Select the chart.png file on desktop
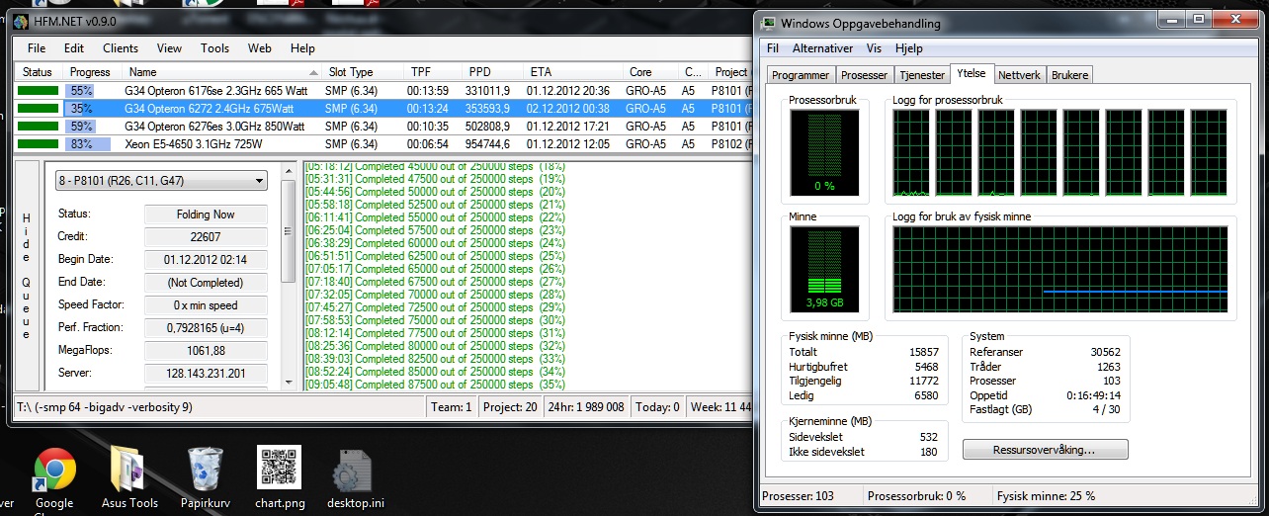The height and width of the screenshot is (516, 1269). pyautogui.click(x=280, y=478)
